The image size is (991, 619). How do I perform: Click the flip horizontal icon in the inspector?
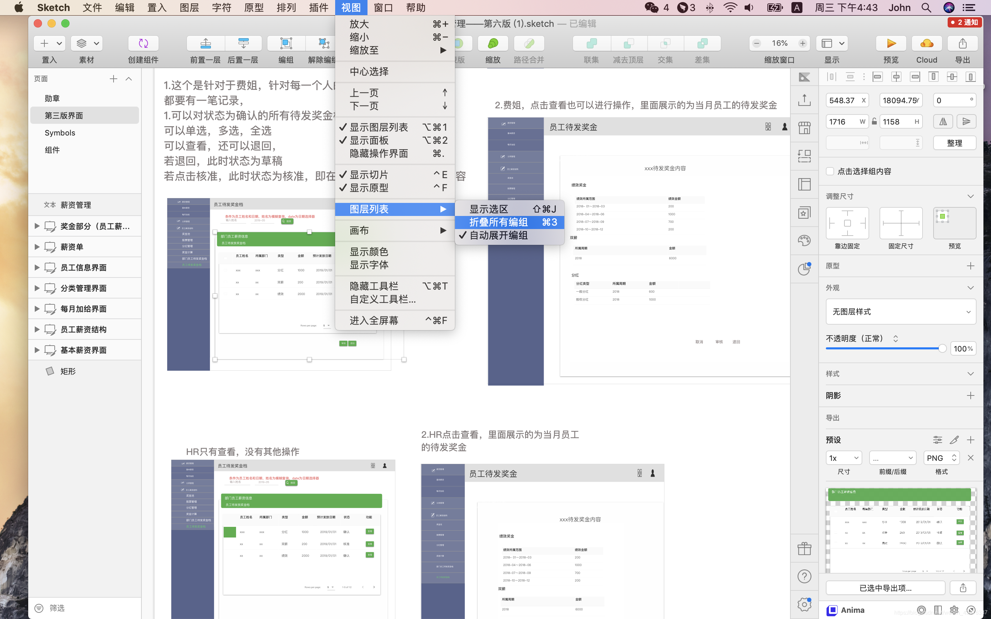click(x=943, y=122)
